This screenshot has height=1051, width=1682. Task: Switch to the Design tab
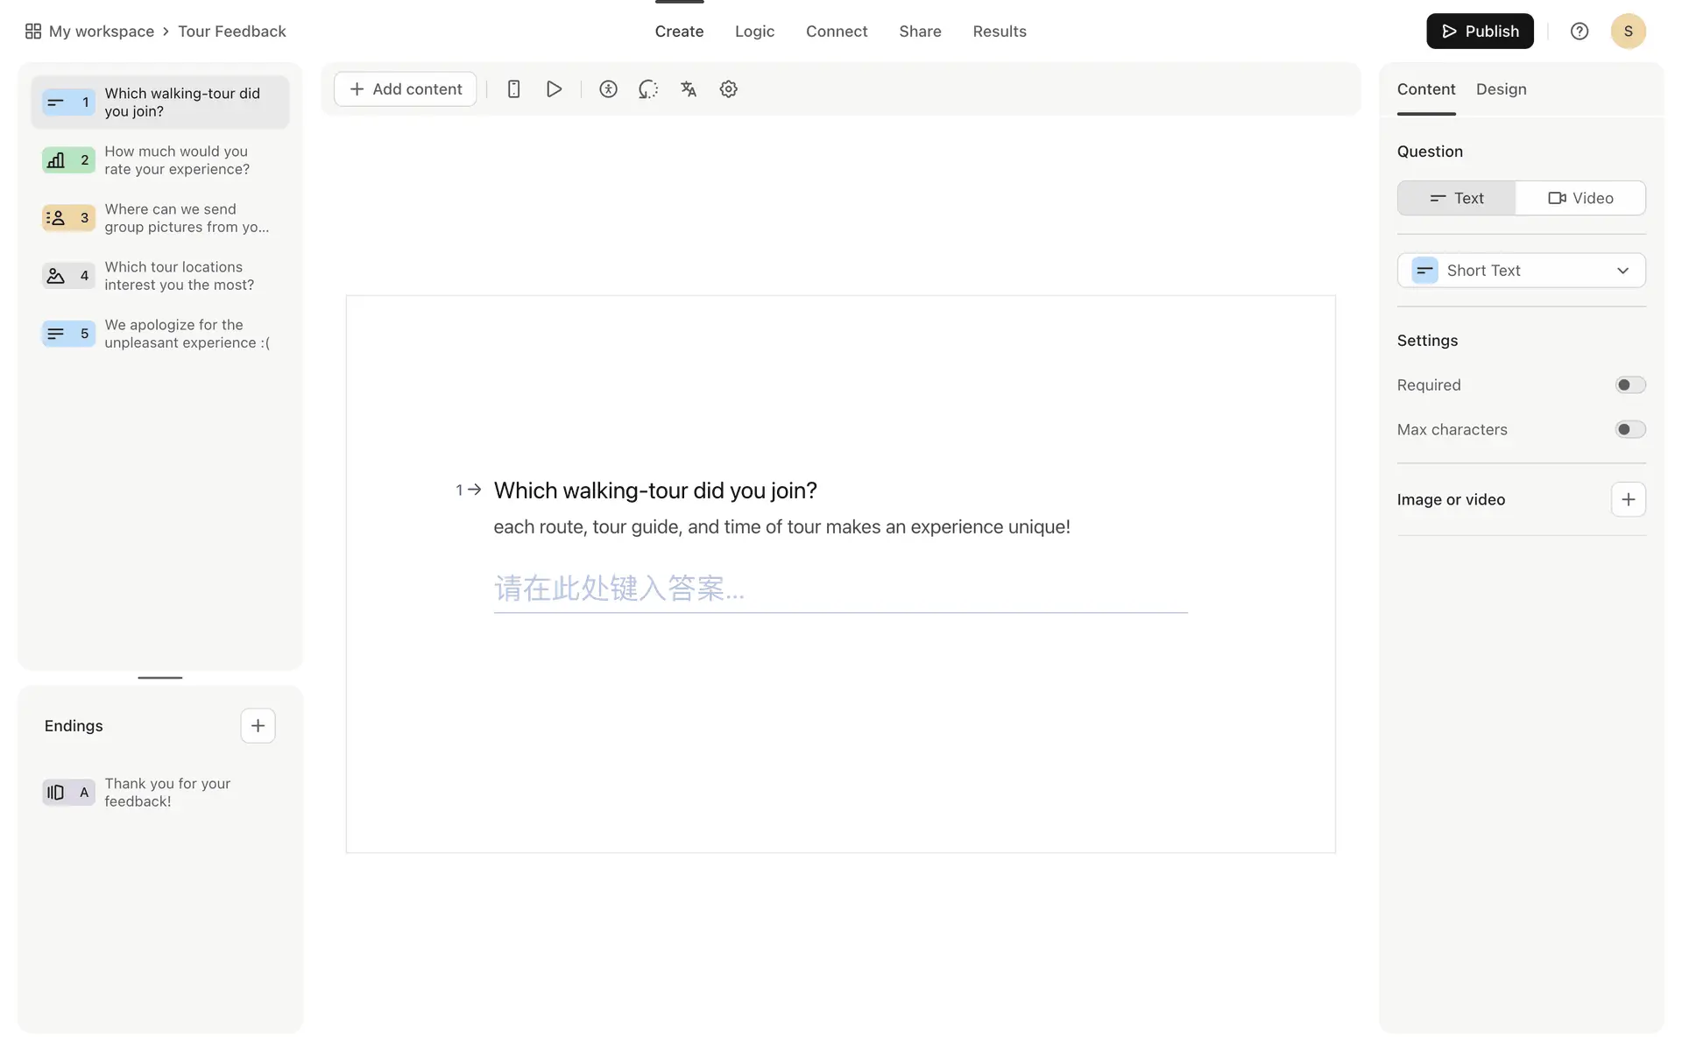click(x=1501, y=89)
